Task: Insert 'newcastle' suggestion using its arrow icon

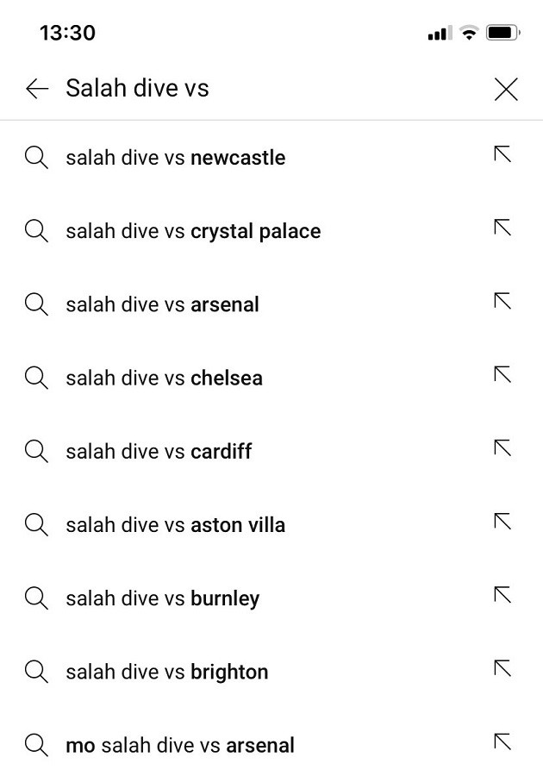Action: pyautogui.click(x=502, y=154)
